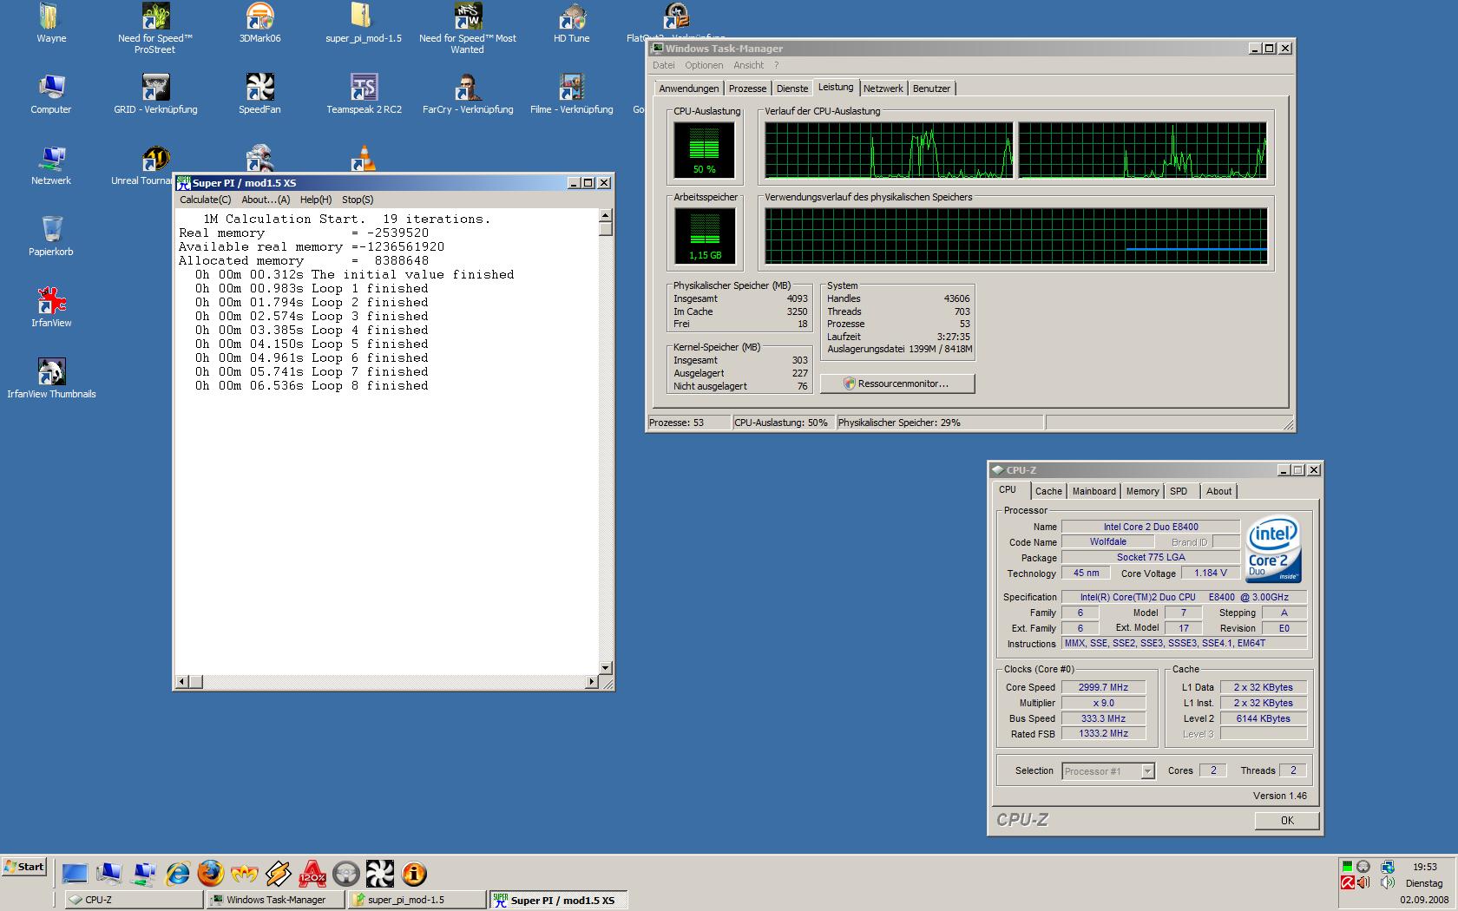Image resolution: width=1458 pixels, height=911 pixels.
Task: Open the Calculate(C) menu in Super PI
Action: pyautogui.click(x=205, y=200)
